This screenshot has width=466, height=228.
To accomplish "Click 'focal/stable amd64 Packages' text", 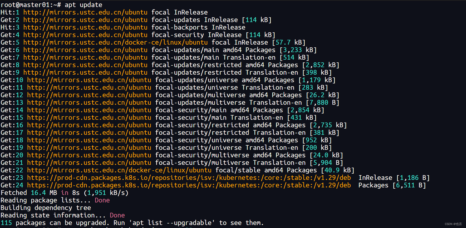I will click(266, 170).
